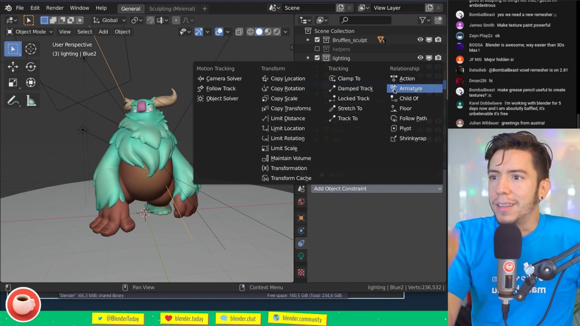The height and width of the screenshot is (326, 580).
Task: Click the Bruffles_sculpt collection icon
Action: 326,40
